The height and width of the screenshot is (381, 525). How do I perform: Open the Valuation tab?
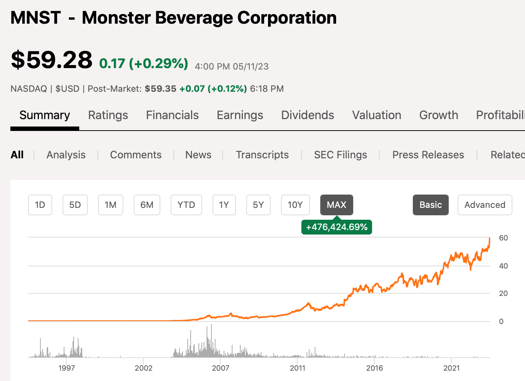(377, 115)
